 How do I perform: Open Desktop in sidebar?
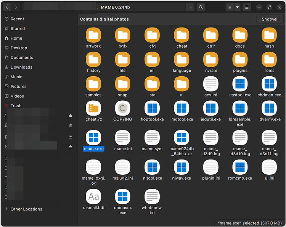[x=39, y=48]
